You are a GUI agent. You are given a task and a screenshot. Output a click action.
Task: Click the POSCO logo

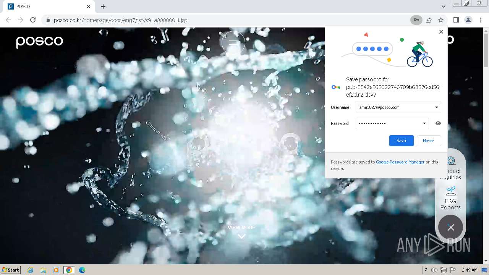pos(39,42)
